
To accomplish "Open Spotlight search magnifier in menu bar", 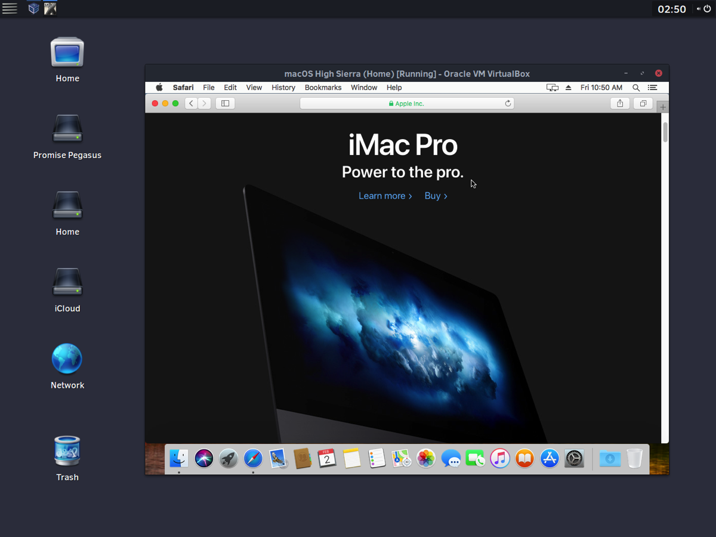I will (636, 87).
